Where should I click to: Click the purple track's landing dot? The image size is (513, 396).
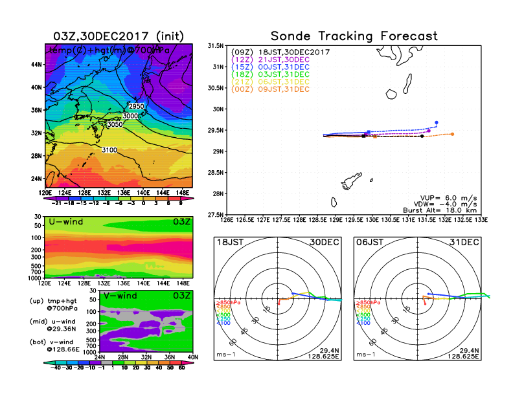point(429,131)
